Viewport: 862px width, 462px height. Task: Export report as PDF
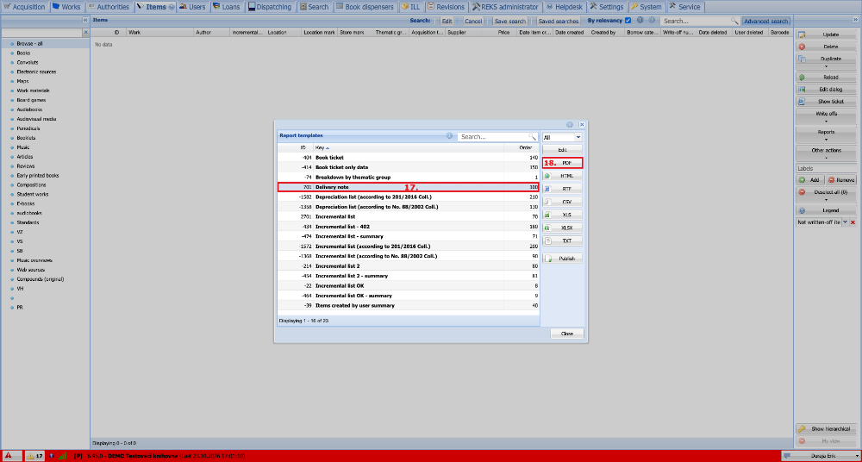point(562,163)
